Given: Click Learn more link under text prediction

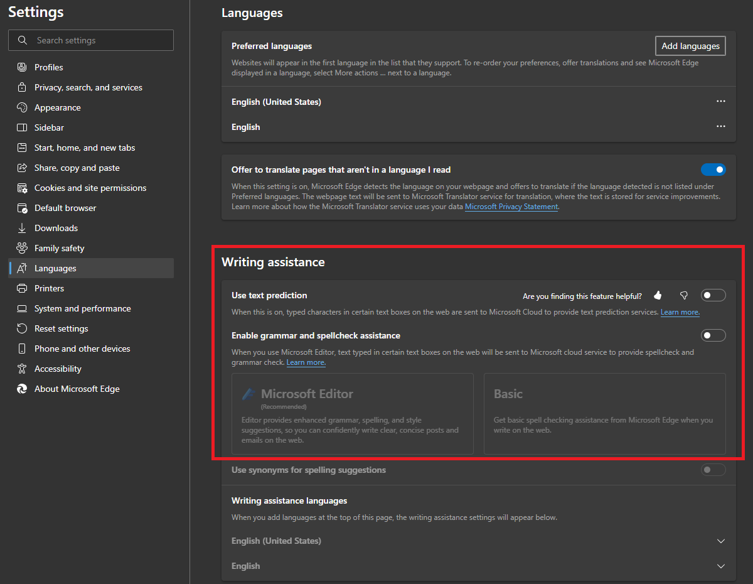Looking at the screenshot, I should pos(680,312).
